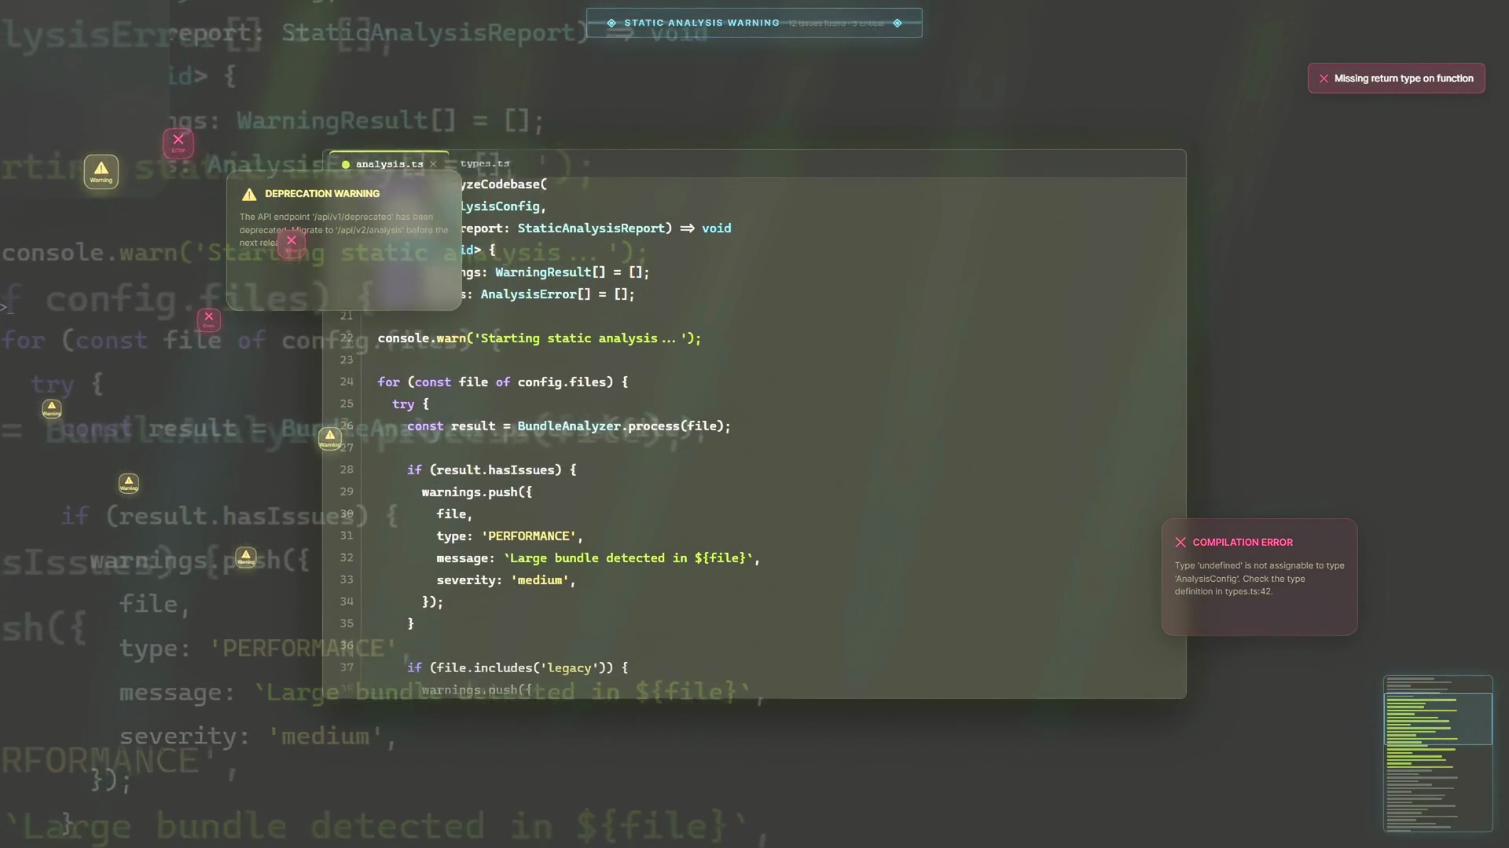Click if (result.hasIssues) on editor line 28
Screen dimensions: 1509x848
[x=492, y=470]
